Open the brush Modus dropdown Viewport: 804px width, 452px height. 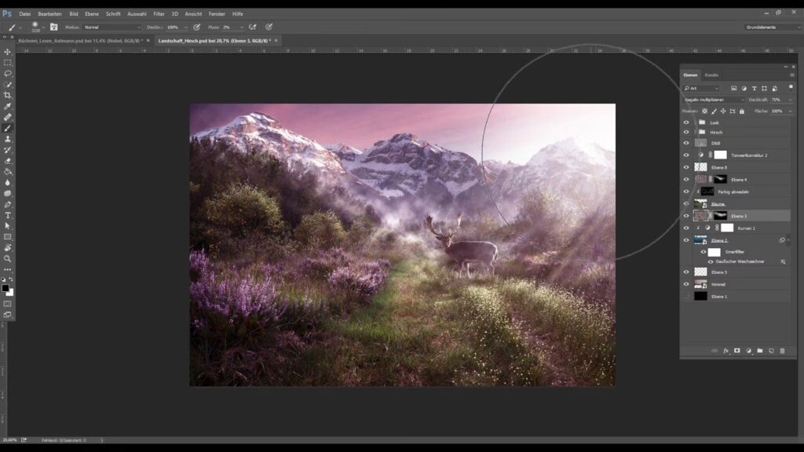click(112, 27)
